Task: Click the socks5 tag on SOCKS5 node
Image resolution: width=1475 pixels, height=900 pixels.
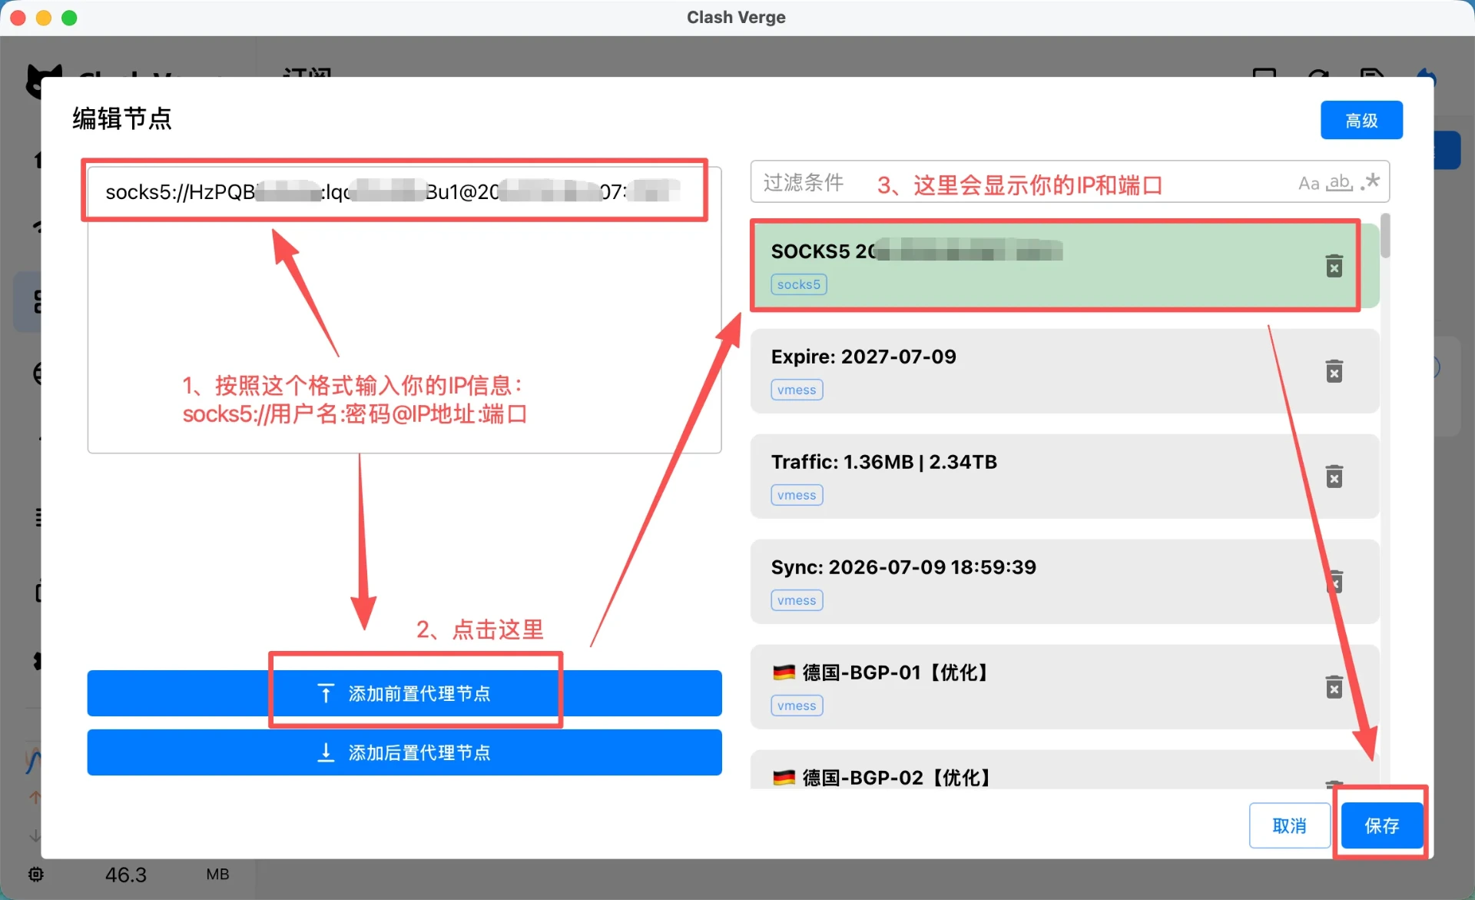Action: (799, 284)
